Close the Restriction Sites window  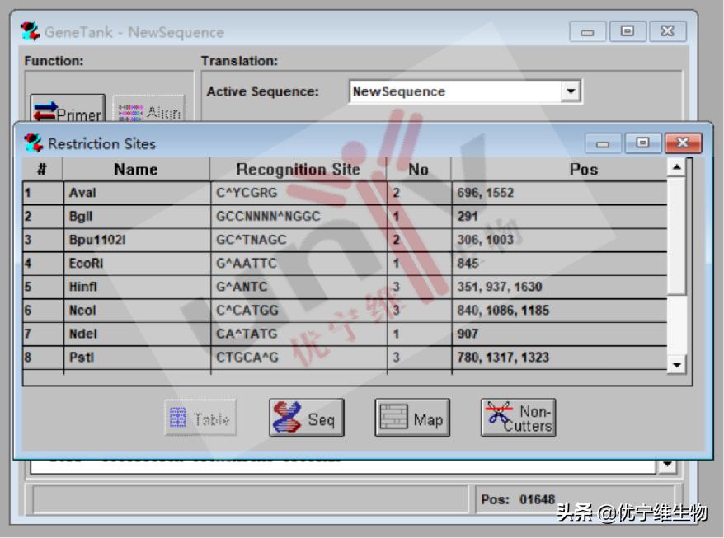(x=683, y=143)
